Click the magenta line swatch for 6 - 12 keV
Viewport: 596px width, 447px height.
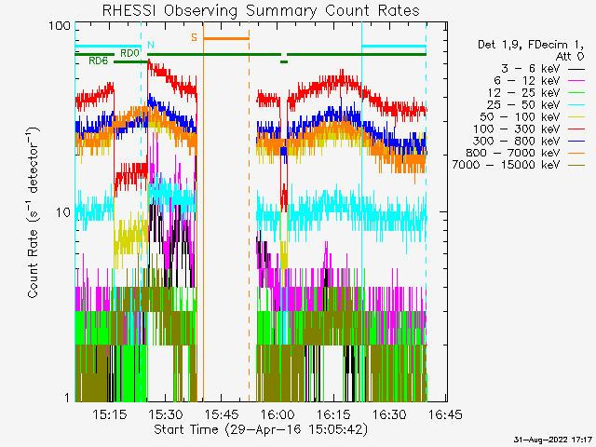point(576,81)
